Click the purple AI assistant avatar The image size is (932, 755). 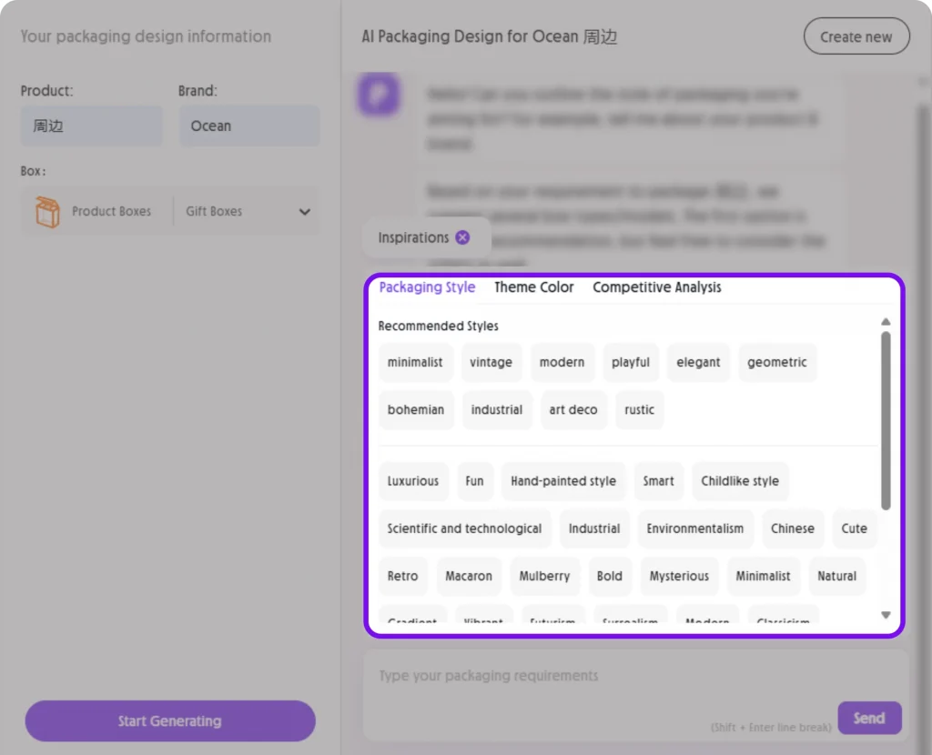(379, 95)
